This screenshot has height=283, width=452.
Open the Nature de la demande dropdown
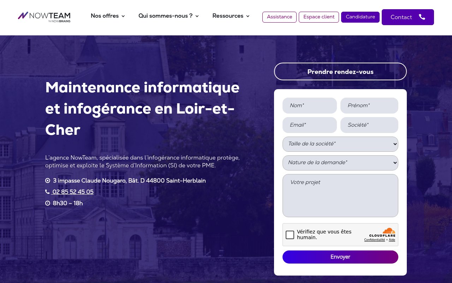(340, 163)
